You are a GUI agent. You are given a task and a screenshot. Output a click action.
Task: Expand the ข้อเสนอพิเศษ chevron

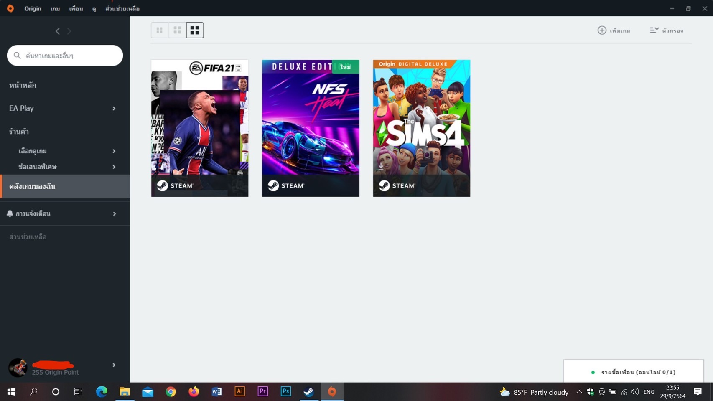click(x=114, y=167)
